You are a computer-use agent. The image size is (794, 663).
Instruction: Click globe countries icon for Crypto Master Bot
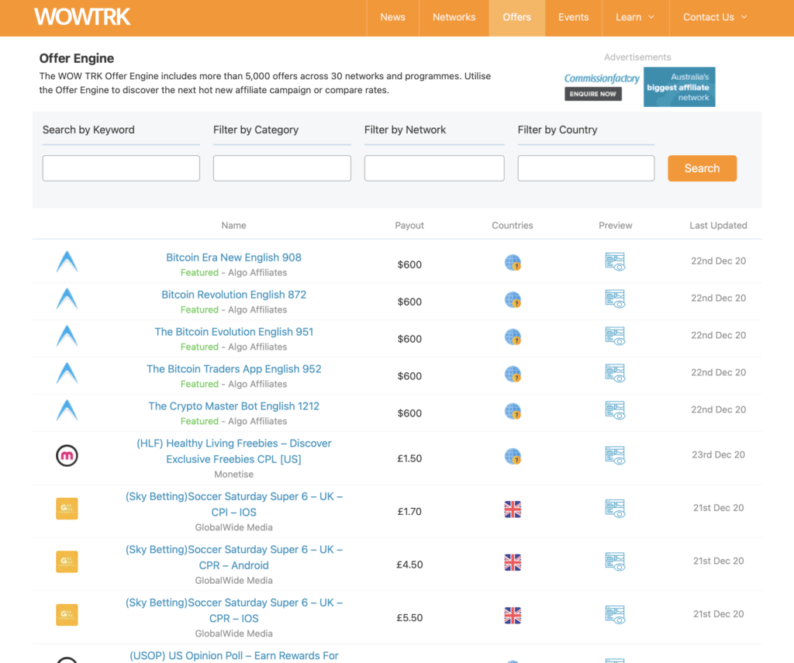click(513, 411)
